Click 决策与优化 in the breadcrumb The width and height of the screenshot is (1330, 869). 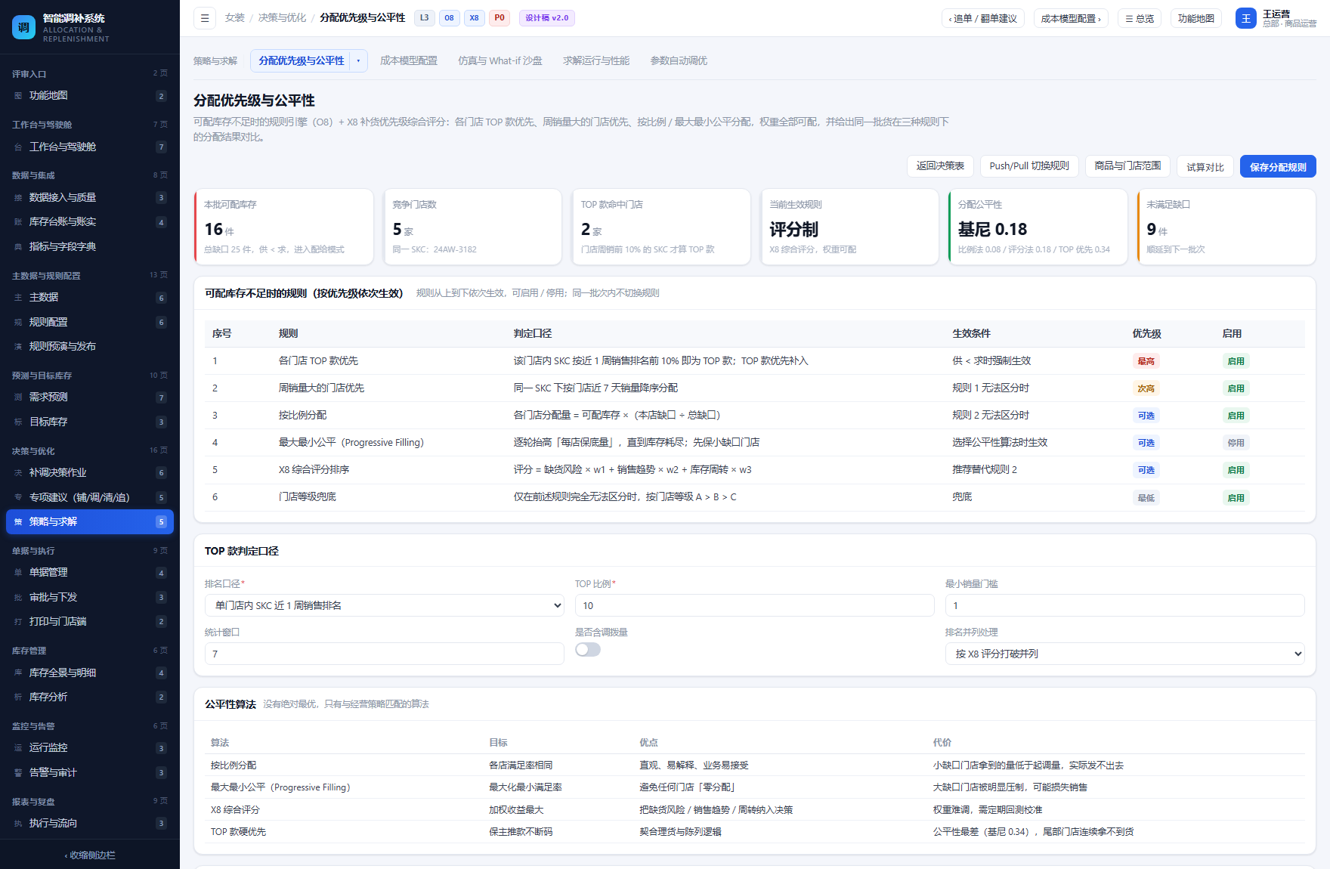pyautogui.click(x=282, y=18)
